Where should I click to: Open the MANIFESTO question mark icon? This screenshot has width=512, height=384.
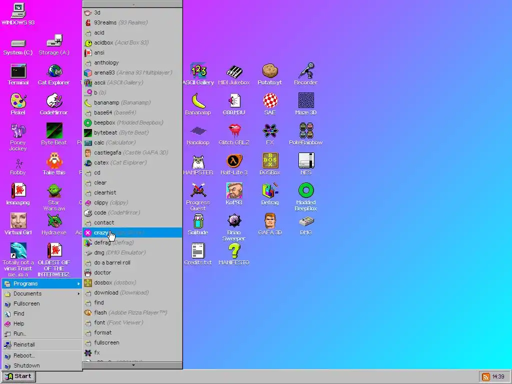pos(234,254)
